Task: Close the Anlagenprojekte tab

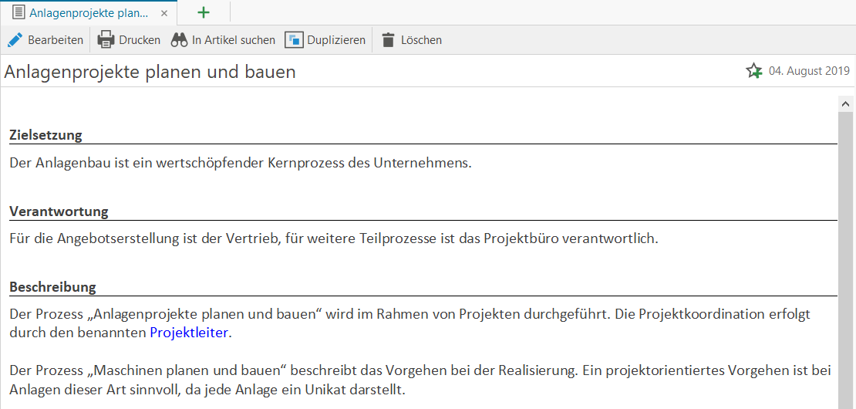Action: tap(163, 13)
